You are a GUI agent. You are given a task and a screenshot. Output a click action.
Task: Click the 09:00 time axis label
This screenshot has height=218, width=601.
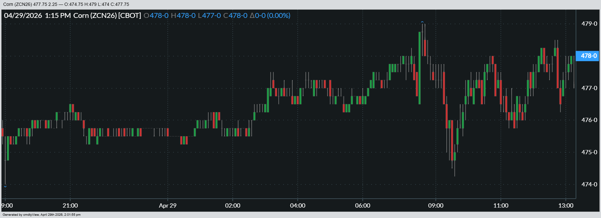436,206
